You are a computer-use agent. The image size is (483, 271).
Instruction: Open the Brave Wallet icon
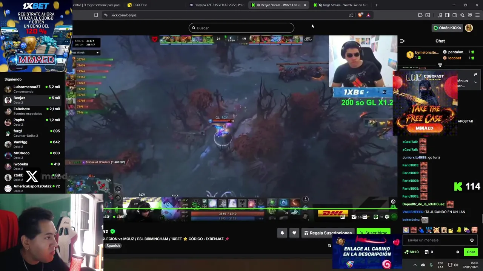[455, 15]
